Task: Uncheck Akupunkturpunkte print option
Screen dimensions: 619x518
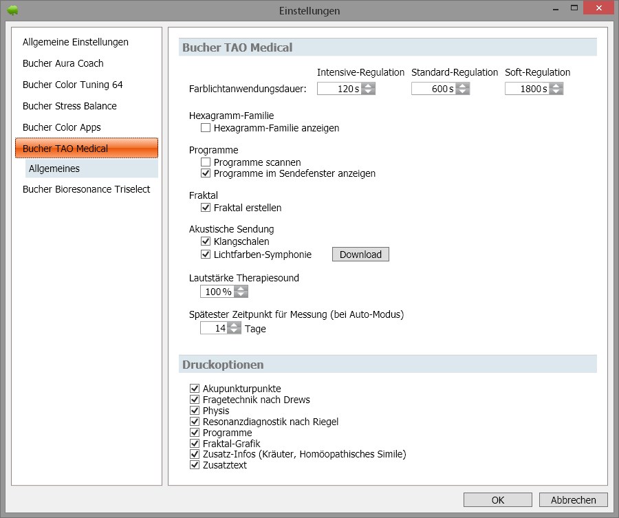Action: (194, 388)
